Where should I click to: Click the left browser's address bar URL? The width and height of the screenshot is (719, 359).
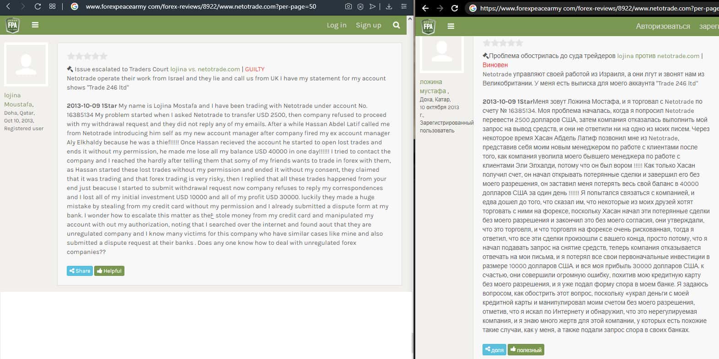(201, 6)
